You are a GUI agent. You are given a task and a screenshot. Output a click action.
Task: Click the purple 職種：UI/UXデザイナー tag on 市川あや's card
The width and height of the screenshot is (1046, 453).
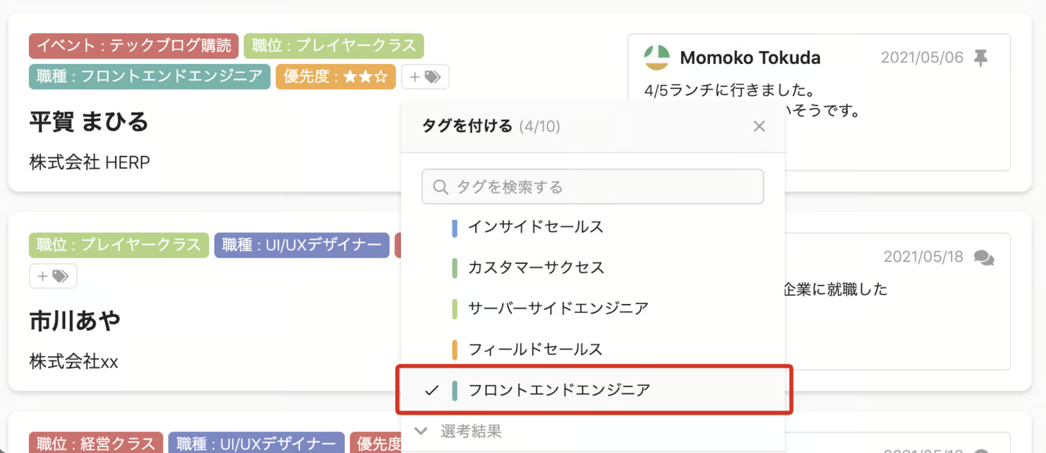[x=301, y=245]
